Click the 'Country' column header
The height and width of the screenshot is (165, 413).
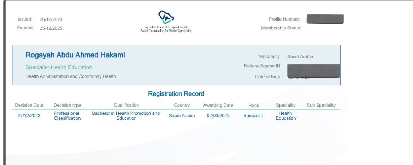click(x=182, y=105)
